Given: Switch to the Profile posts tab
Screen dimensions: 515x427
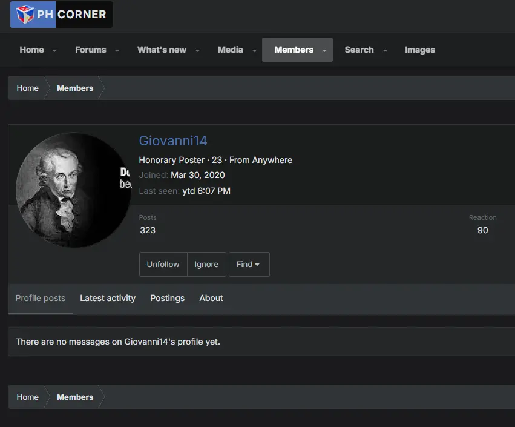Looking at the screenshot, I should [41, 298].
